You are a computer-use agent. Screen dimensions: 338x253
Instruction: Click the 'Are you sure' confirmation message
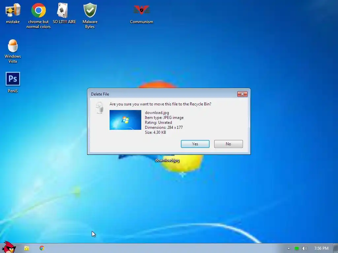click(160, 104)
